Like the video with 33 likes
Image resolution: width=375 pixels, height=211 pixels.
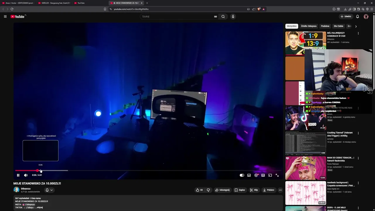[x=199, y=190]
